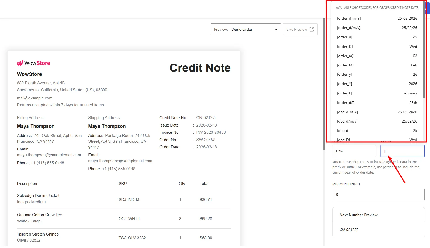Click the Live Preview button
The image size is (430, 248).
pyautogui.click(x=300, y=29)
